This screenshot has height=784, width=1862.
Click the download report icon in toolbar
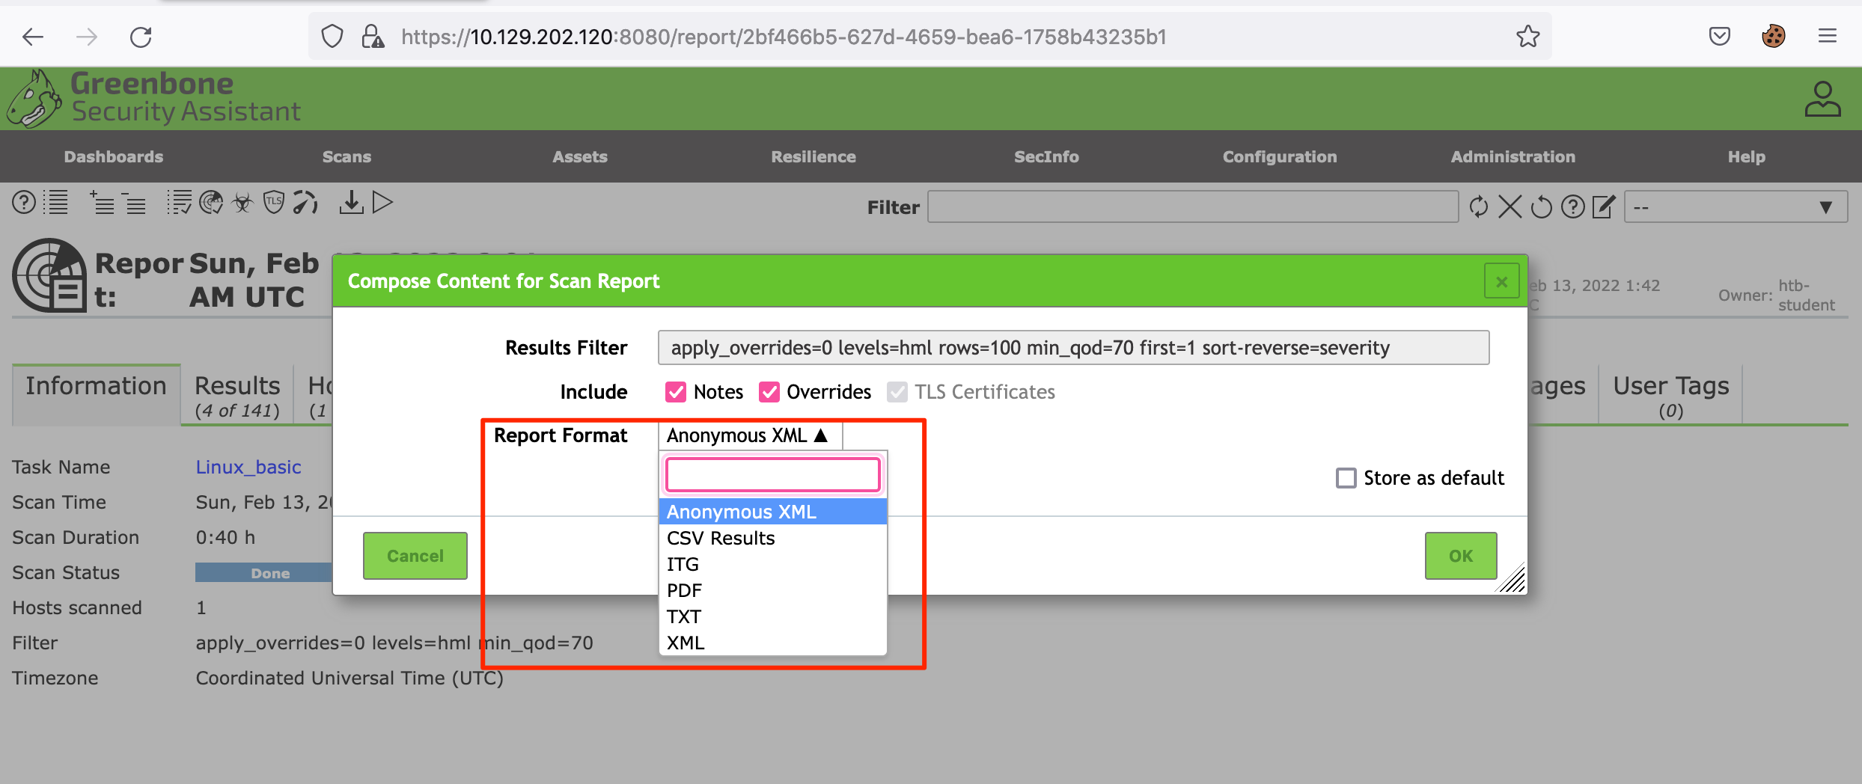(x=350, y=203)
